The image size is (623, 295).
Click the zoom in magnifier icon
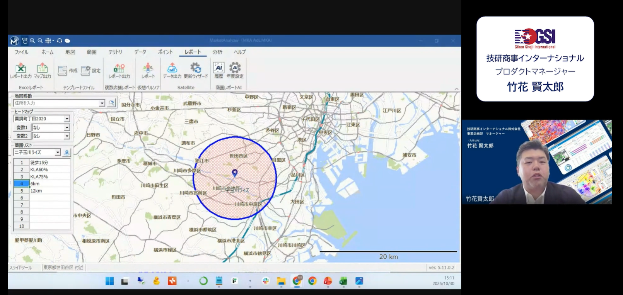[x=32, y=41]
